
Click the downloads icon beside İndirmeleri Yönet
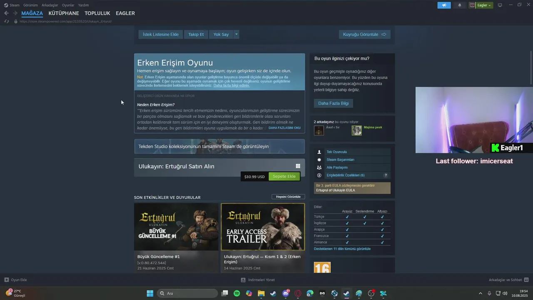pos(243,280)
